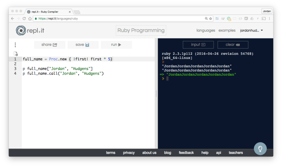
Task: Open the api footer link
Action: (218, 153)
